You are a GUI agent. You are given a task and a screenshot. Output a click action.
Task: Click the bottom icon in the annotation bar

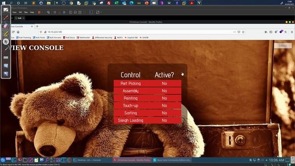[x=6, y=74]
